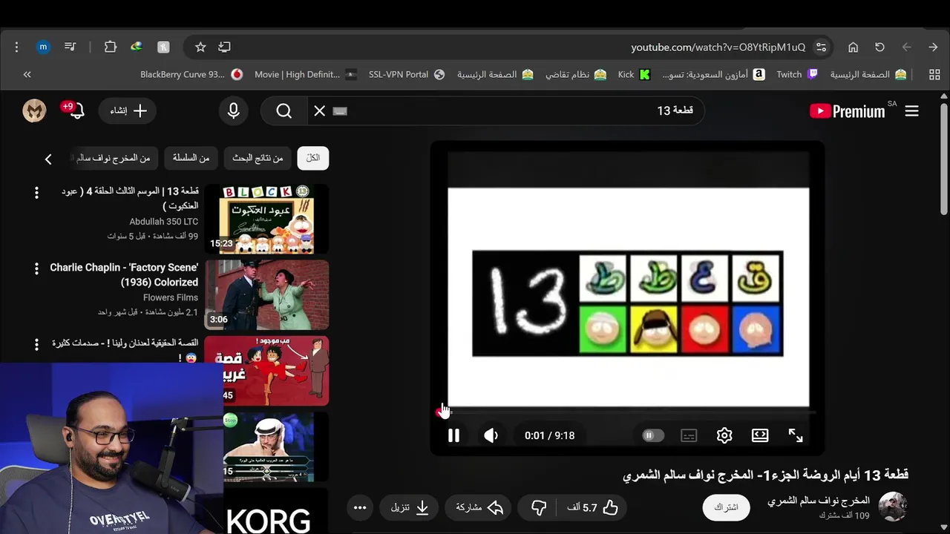The height and width of the screenshot is (534, 950).
Task: Start voice search with microphone
Action: [233, 111]
